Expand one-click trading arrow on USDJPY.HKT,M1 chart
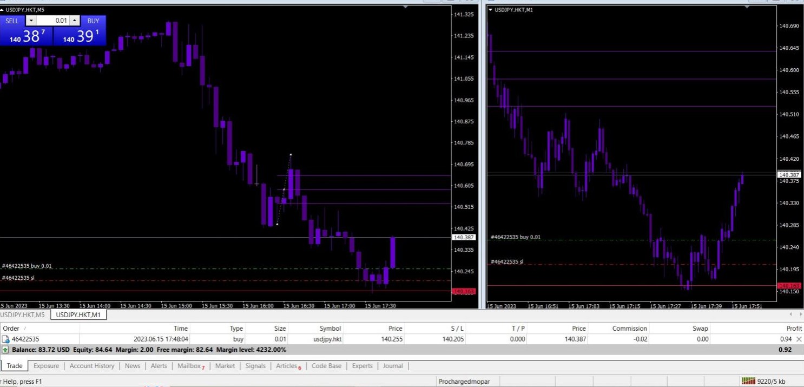 coord(491,10)
